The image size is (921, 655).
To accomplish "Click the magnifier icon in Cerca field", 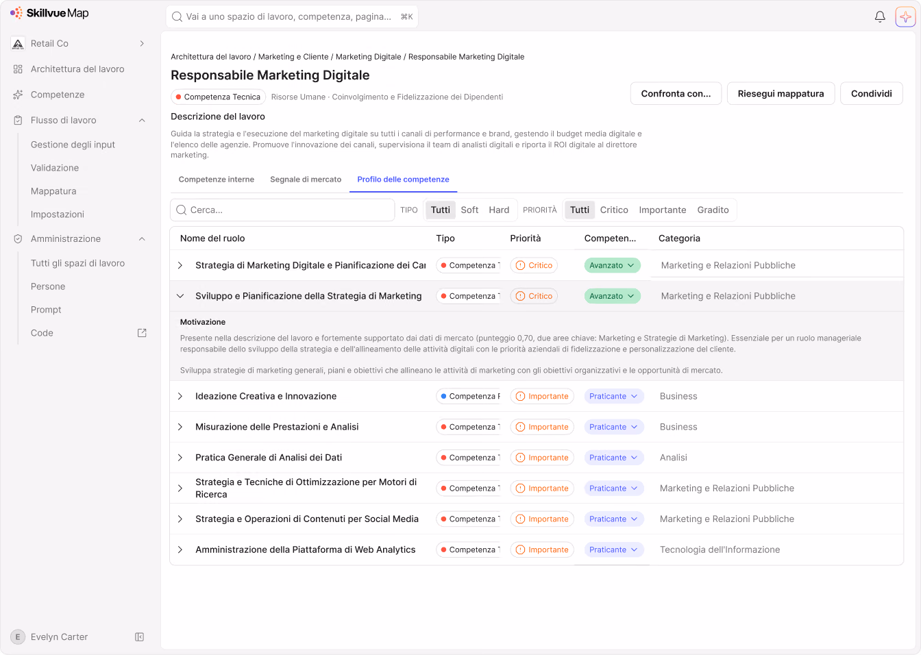I will 182,210.
